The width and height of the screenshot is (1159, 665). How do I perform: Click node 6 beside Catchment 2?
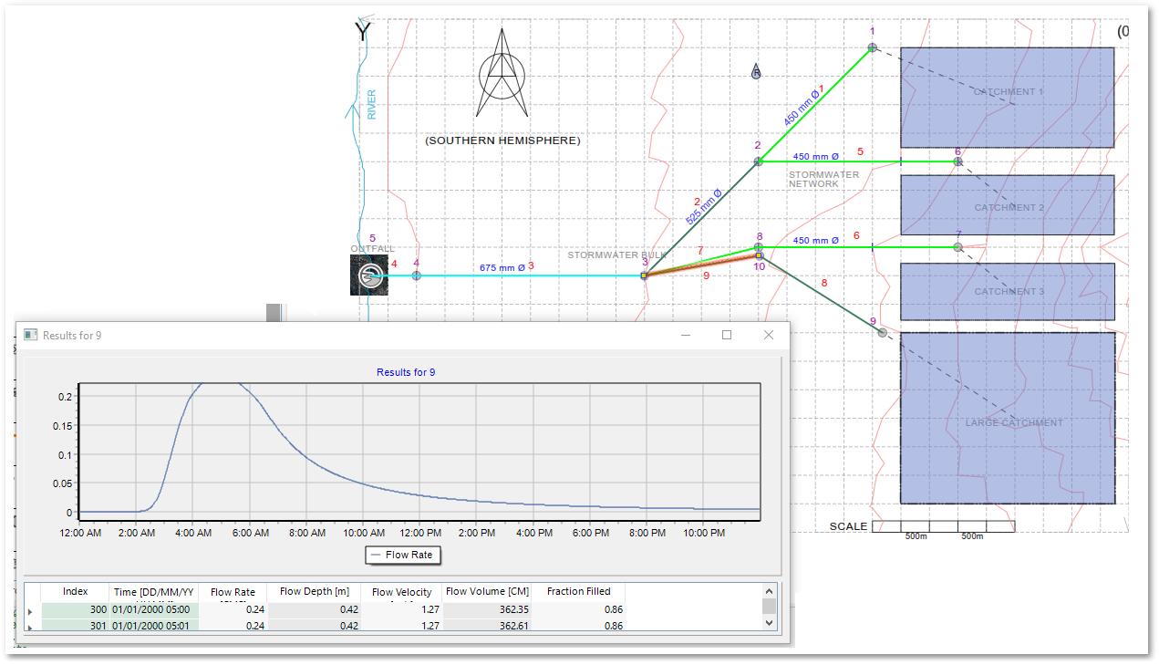click(x=957, y=161)
